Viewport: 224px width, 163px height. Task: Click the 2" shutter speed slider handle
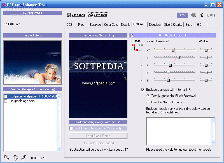[178, 58]
